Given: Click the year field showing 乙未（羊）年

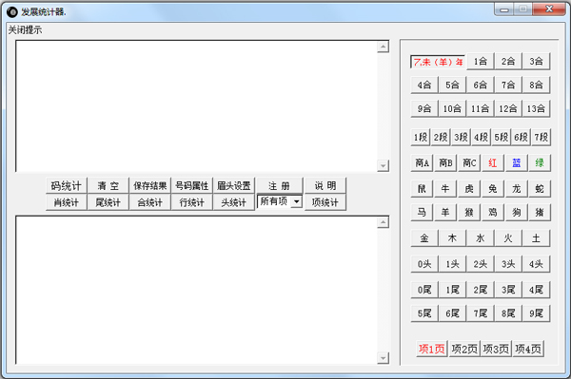Looking at the screenshot, I should 438,62.
